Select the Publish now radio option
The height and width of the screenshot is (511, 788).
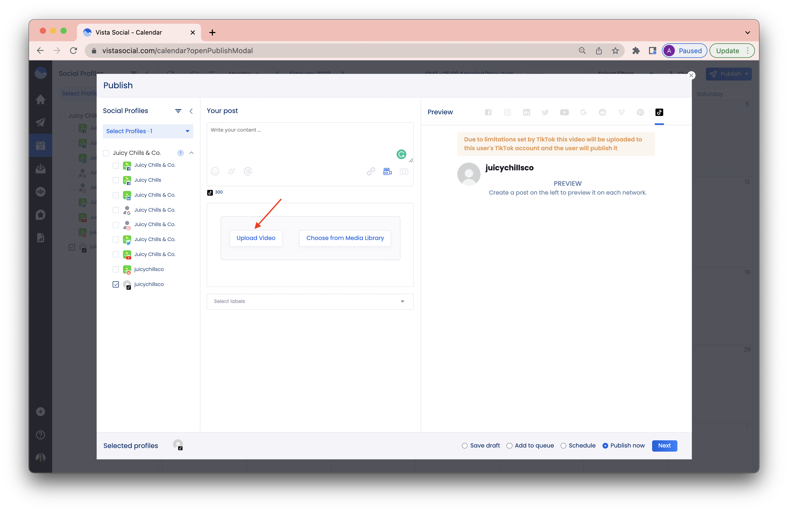(605, 446)
